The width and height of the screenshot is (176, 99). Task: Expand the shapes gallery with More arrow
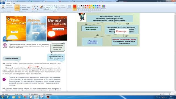(x=58, y=9)
